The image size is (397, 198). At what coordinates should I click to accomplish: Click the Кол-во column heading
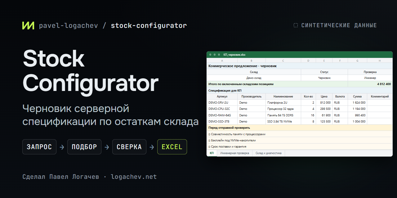[308, 97]
